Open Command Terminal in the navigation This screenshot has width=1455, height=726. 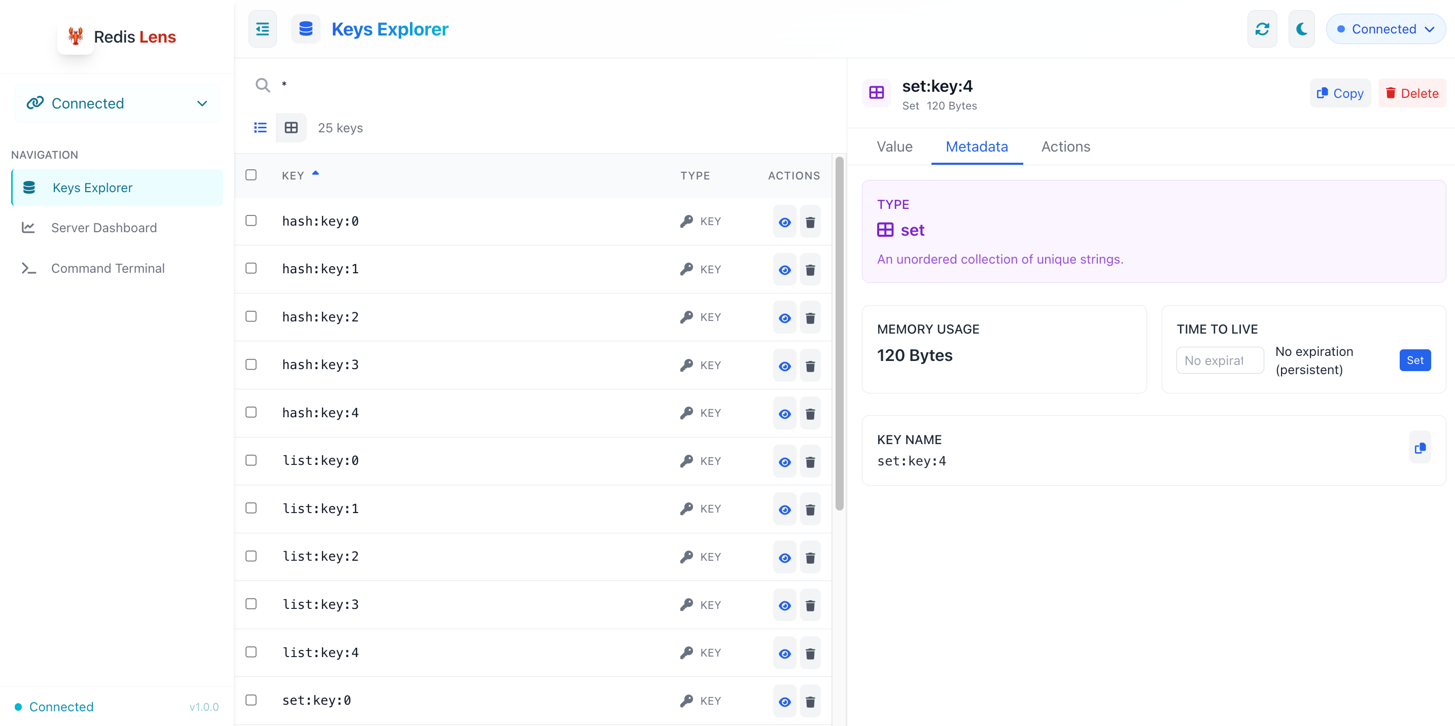click(117, 268)
